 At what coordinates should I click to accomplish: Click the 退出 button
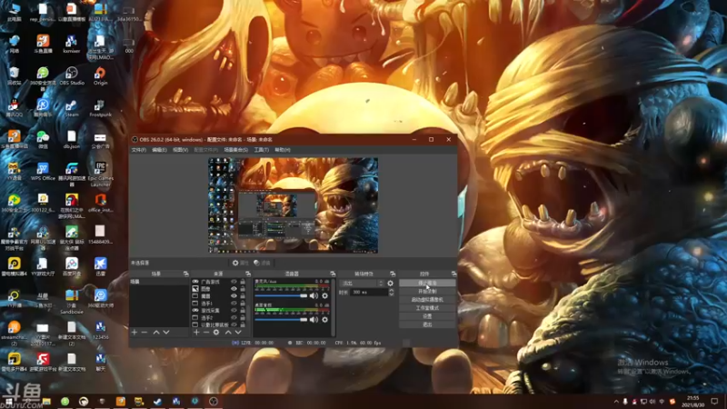tap(427, 325)
